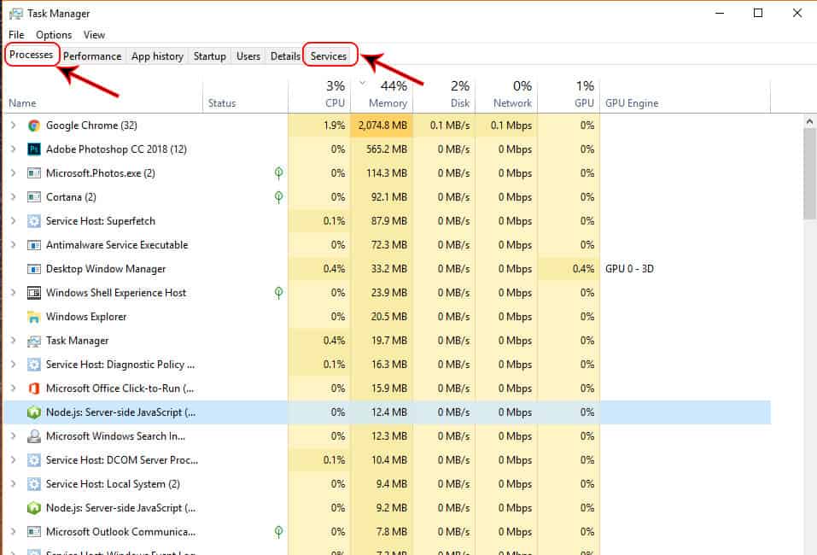Switch to the Startup tab
817x555 pixels.
click(x=210, y=56)
